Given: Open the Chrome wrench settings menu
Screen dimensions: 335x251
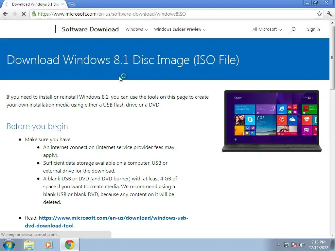Looking at the screenshot, I should [329, 14].
